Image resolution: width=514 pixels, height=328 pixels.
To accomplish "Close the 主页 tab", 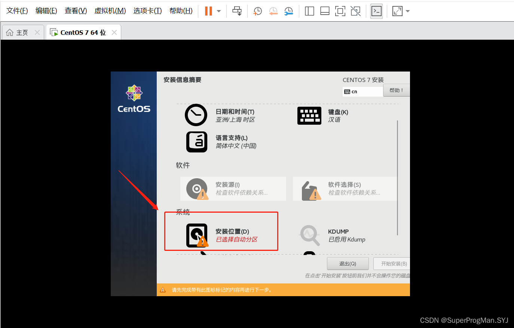I will (37, 33).
